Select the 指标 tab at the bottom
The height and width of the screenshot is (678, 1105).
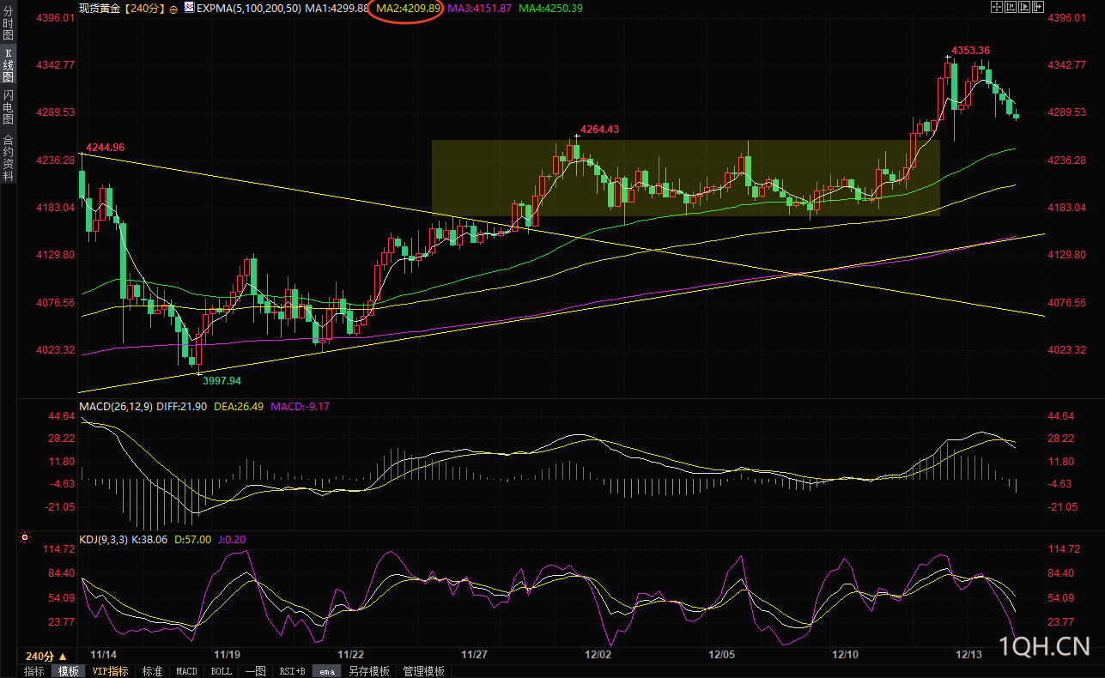pos(33,671)
